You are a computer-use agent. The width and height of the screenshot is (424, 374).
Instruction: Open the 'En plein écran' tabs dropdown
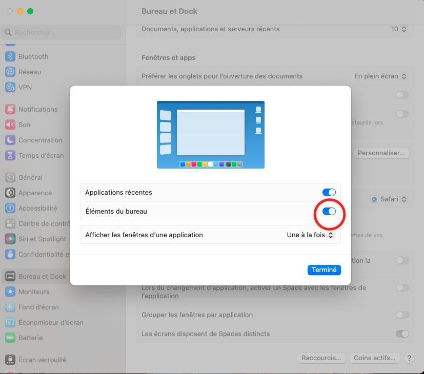[380, 76]
